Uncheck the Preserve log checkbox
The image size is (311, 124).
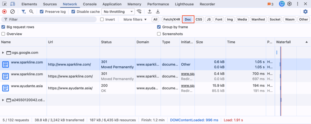point(42,11)
